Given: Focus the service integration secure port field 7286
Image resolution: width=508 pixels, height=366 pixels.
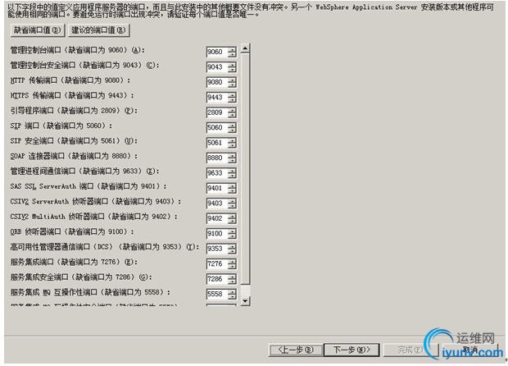Looking at the screenshot, I should click(217, 279).
